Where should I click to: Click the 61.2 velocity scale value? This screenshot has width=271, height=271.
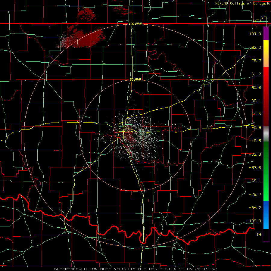[x=256, y=74]
